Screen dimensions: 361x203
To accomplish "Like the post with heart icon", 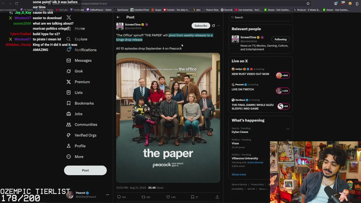I will coord(168,197).
